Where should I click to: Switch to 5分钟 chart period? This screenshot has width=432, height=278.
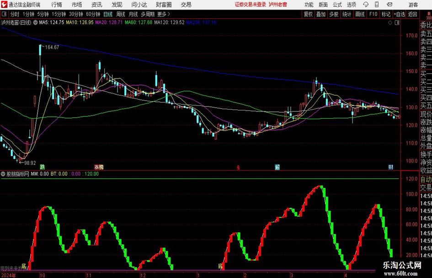click(43, 14)
